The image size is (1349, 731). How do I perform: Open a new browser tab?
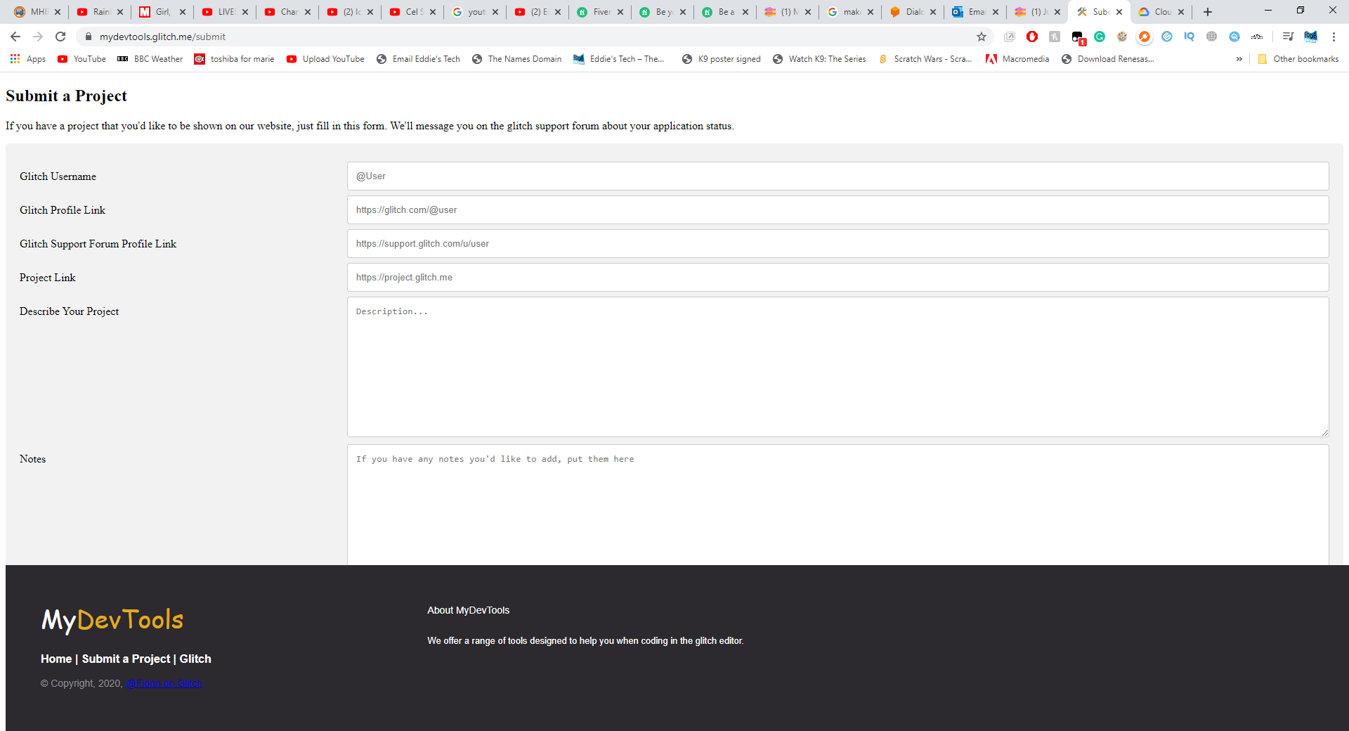click(x=1208, y=12)
